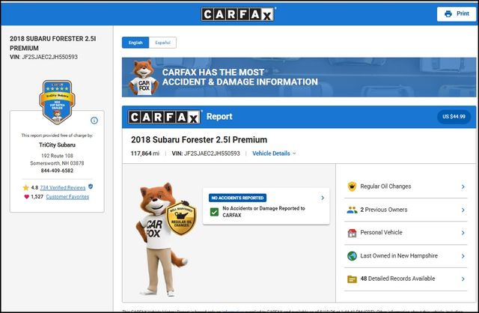479x313 pixels.
Task: Open the Personal Vehicle row chevron
Action: (463, 233)
